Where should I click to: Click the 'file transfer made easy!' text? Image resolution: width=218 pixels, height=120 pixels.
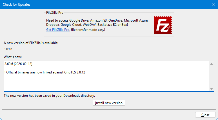88,30
